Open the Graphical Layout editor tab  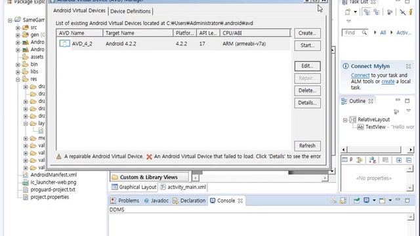click(134, 187)
